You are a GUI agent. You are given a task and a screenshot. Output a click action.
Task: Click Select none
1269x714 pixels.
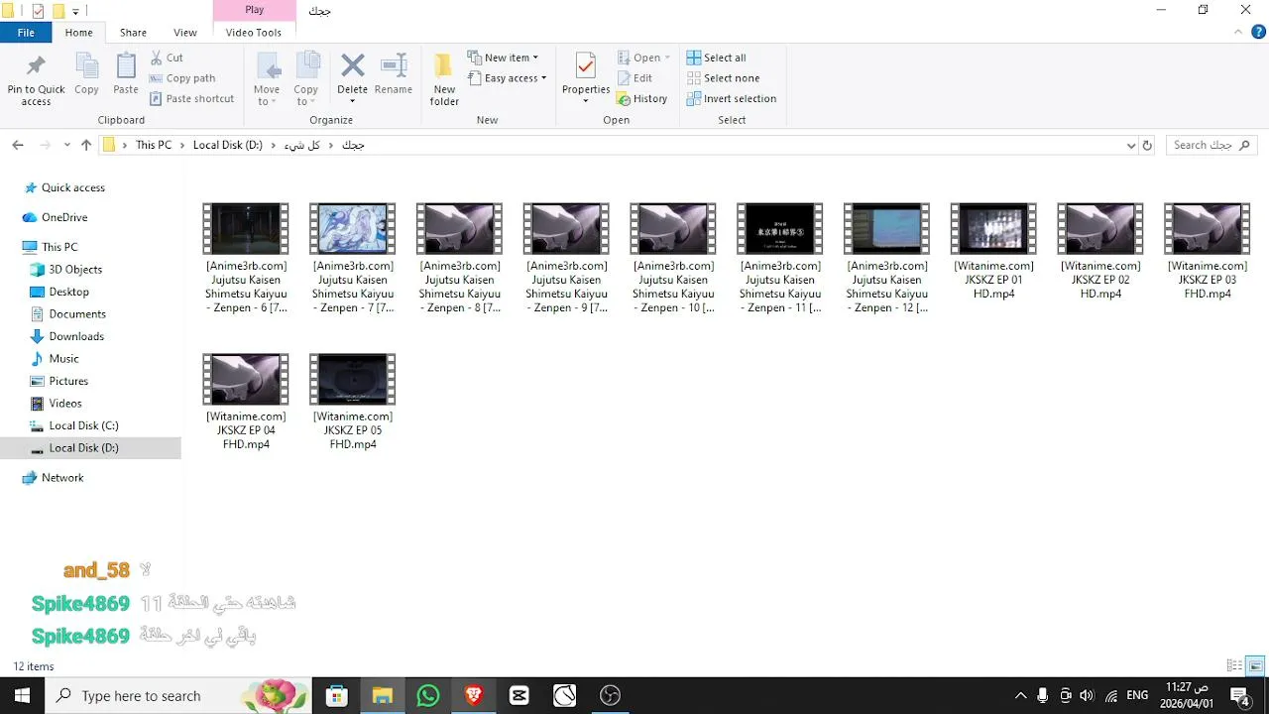click(723, 78)
